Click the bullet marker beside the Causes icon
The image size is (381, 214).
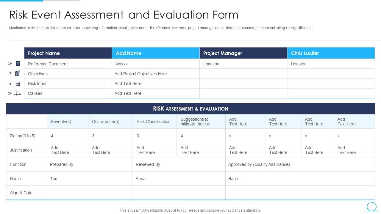pos(9,93)
